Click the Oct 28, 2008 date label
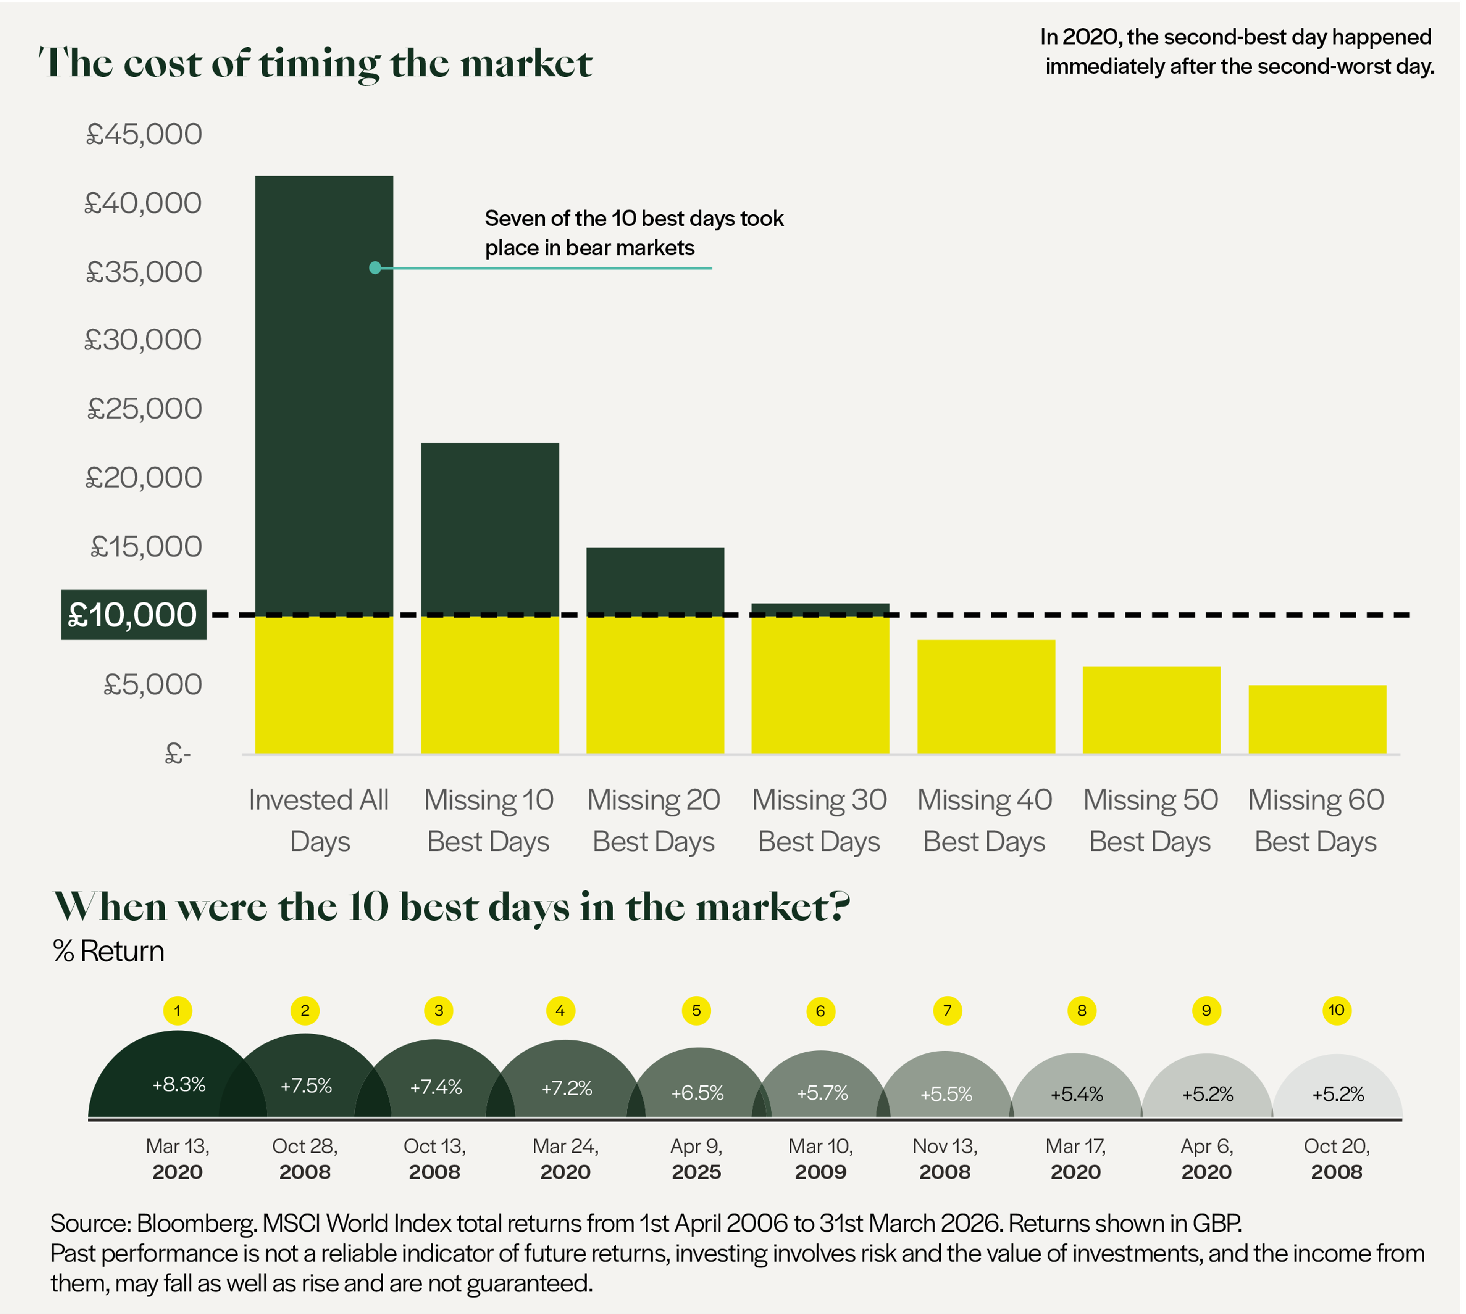The width and height of the screenshot is (1466, 1314). [x=305, y=1158]
